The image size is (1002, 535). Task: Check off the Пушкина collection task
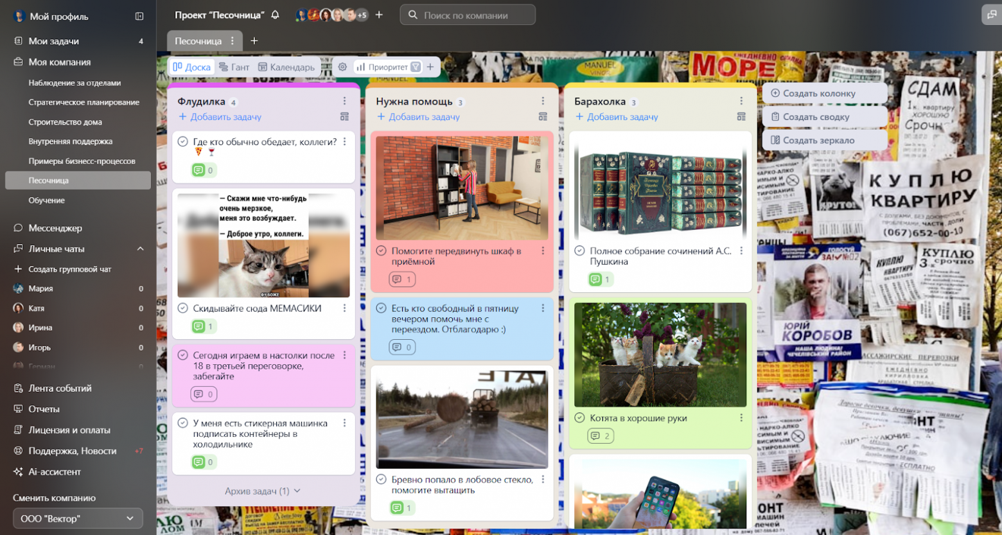click(579, 251)
